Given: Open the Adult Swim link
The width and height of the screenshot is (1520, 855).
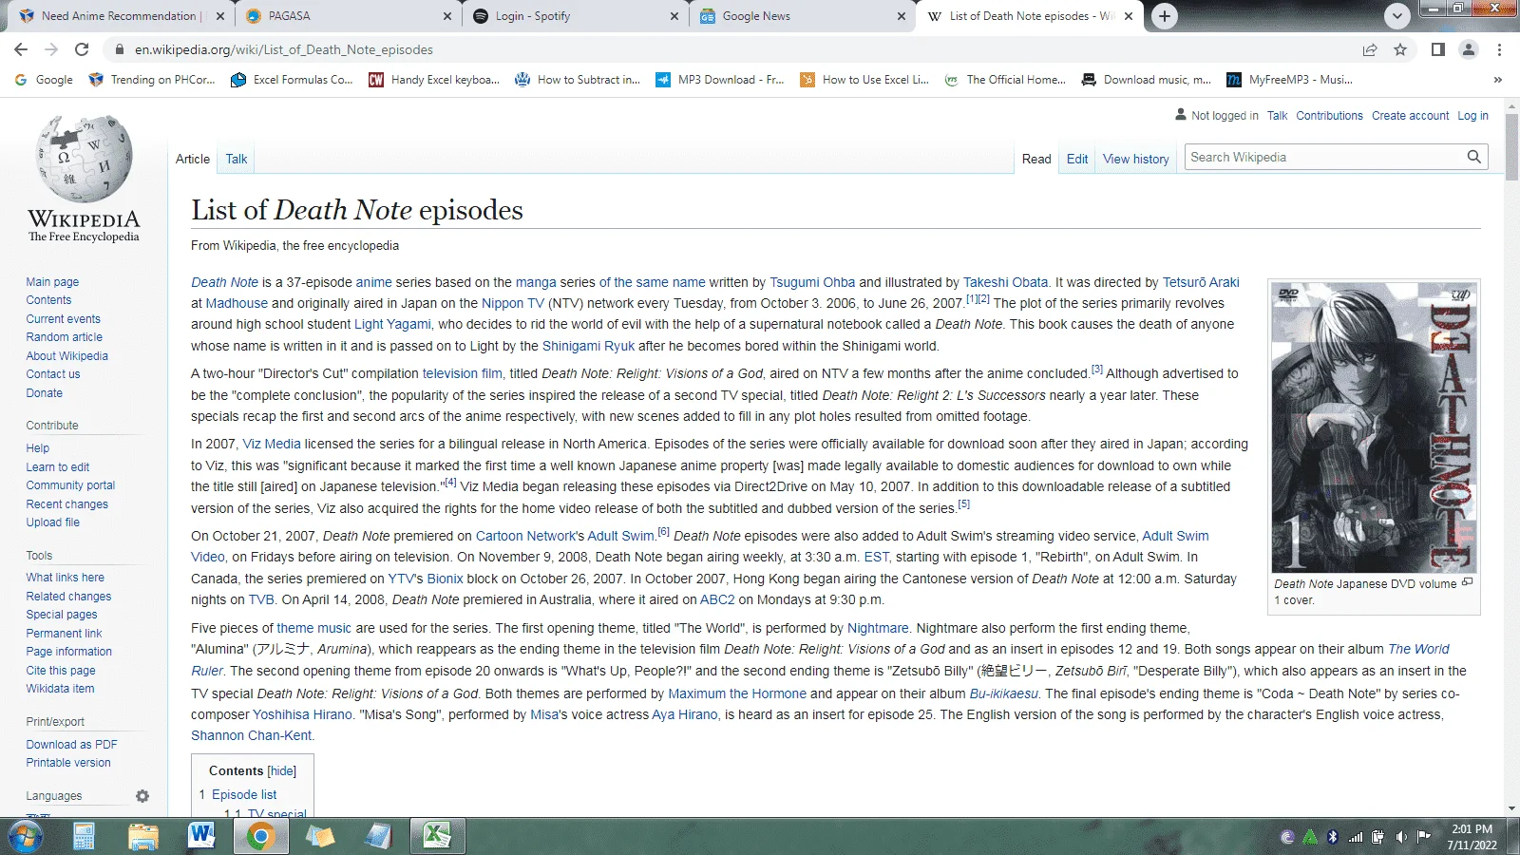Looking at the screenshot, I should tap(621, 536).
